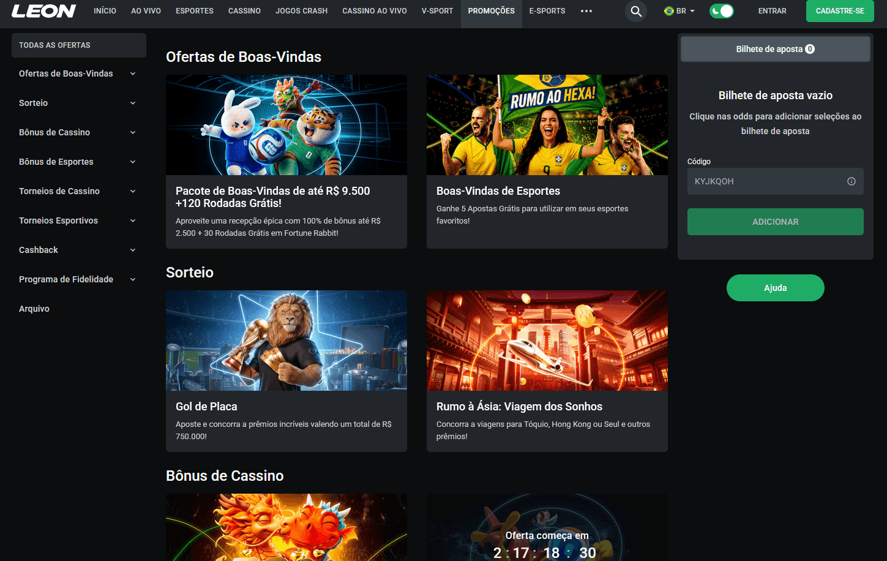
Task: Open the Oferta começa em countdown card
Action: [x=547, y=527]
